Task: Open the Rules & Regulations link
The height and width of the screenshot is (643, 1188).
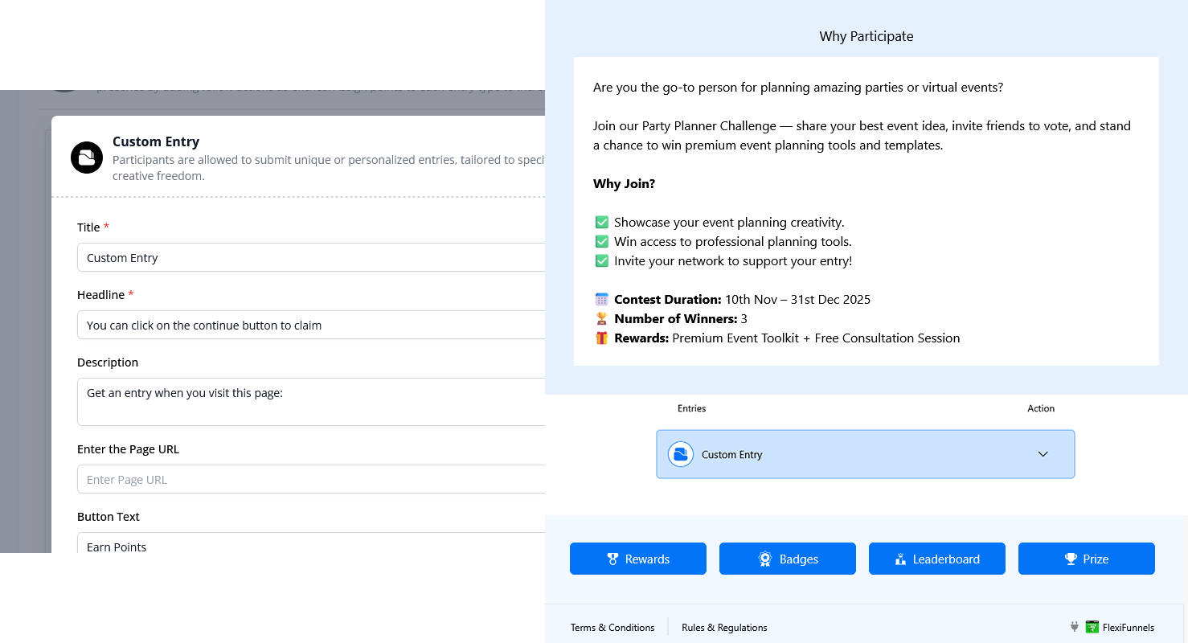Action: pos(724,628)
